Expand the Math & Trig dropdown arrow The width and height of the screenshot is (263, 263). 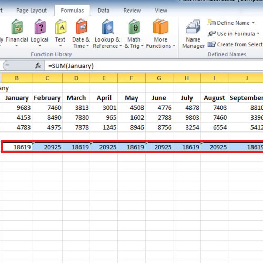click(142, 46)
